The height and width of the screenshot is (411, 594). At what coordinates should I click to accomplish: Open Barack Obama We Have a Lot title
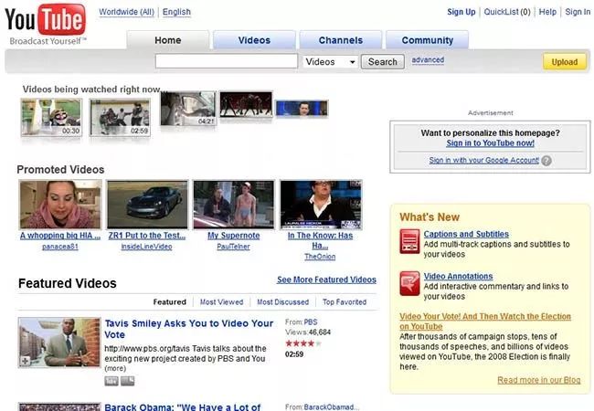(x=183, y=407)
